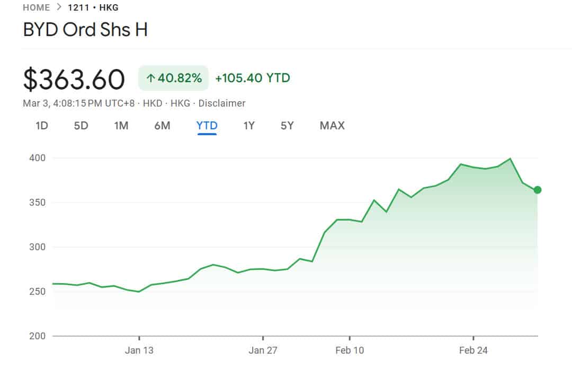Click the HOME breadcrumb link
This screenshot has height=369, width=572.
point(36,7)
